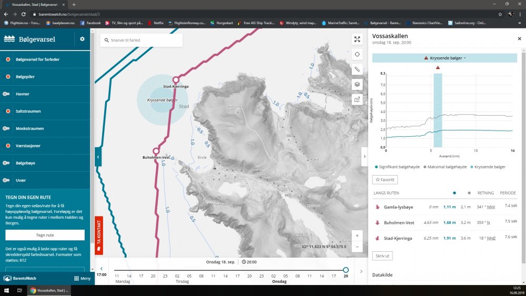The image size is (526, 296).
Task: Bookmark this page with the star
Action: point(500,14)
